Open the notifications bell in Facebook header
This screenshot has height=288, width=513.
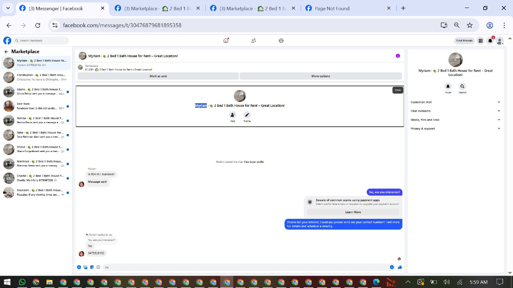[490, 40]
